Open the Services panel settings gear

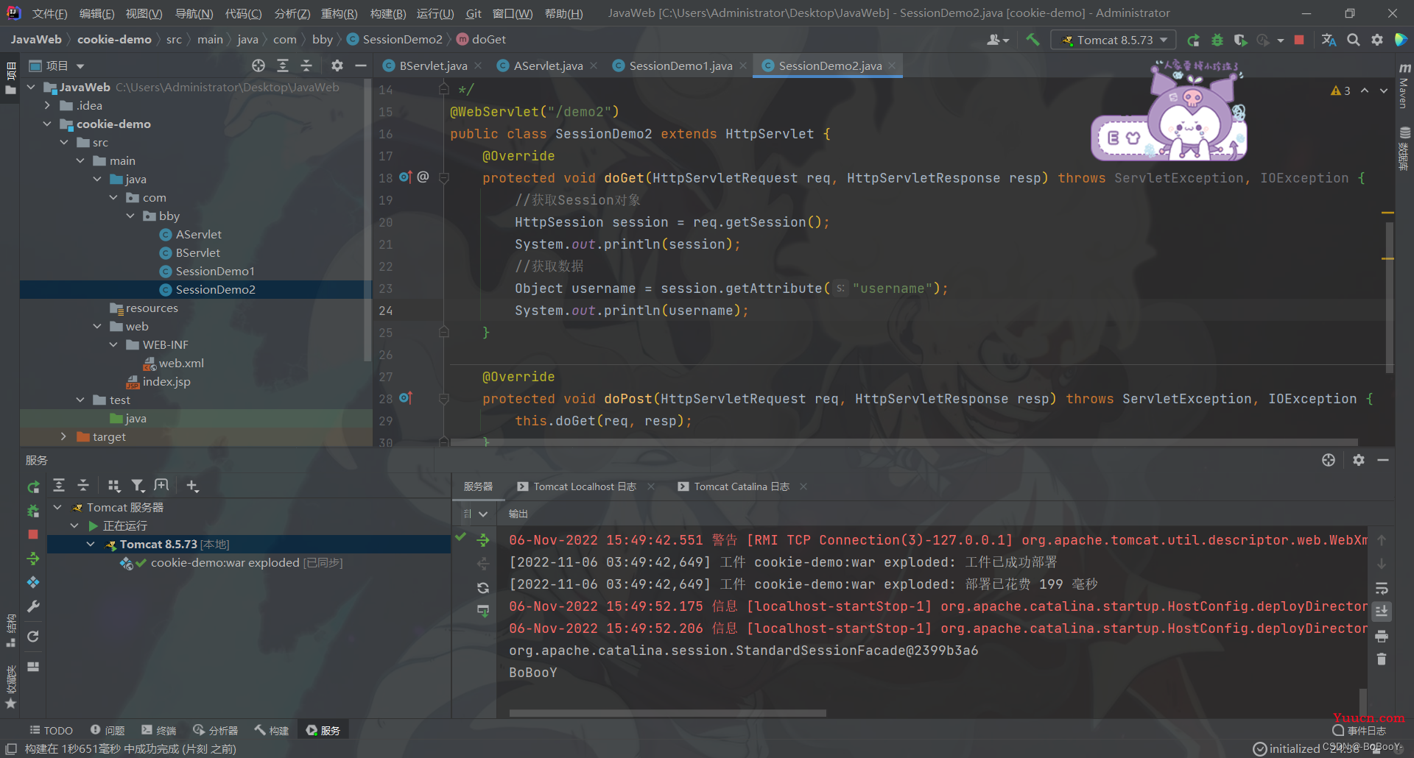(1359, 460)
